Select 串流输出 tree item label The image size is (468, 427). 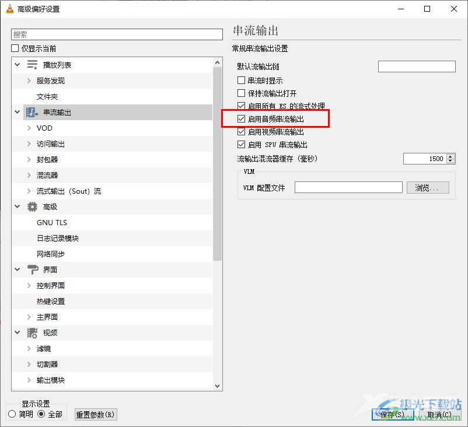point(57,113)
